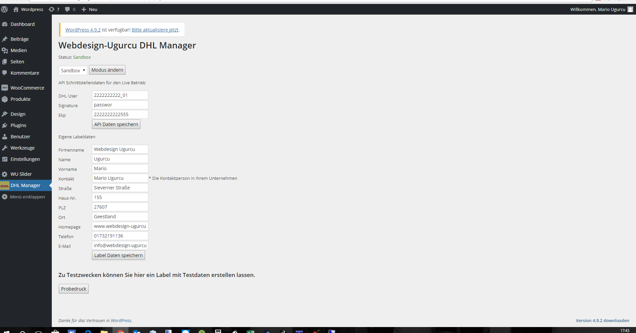
Task: Open the comments bubble icon showing 0
Action: (70, 9)
